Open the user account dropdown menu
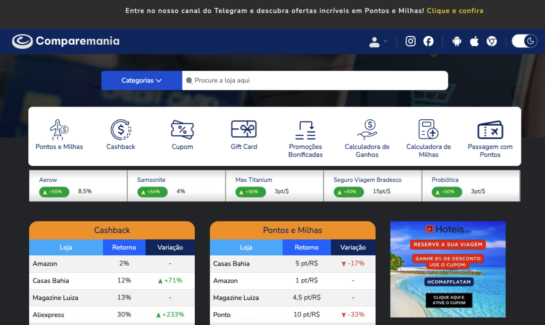The height and width of the screenshot is (325, 545). click(378, 42)
